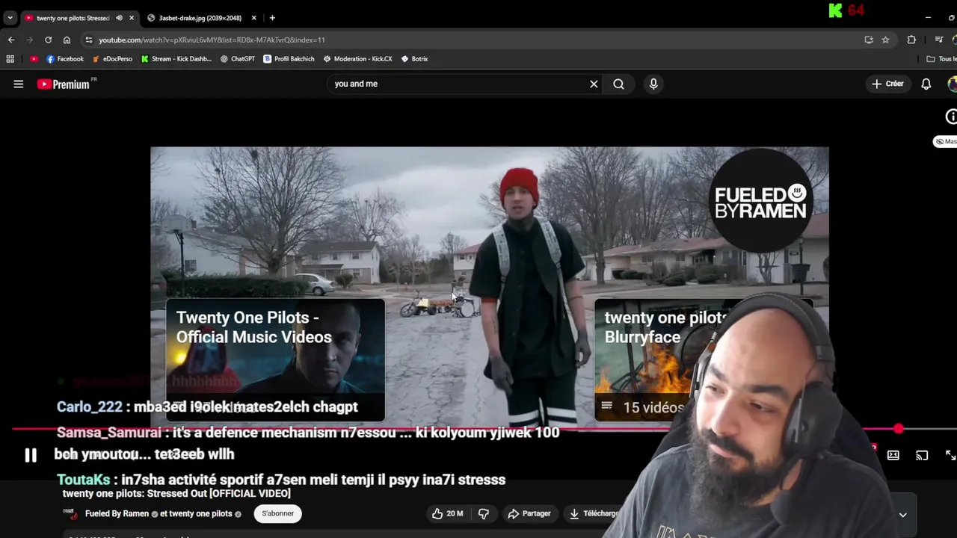Viewport: 957px width, 538px height.
Task: Open the all bookmarks folder
Action: click(x=941, y=59)
